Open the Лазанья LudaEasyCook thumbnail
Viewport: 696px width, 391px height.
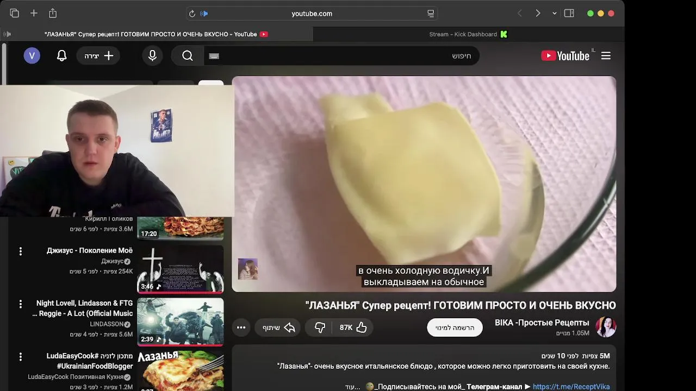click(180, 370)
